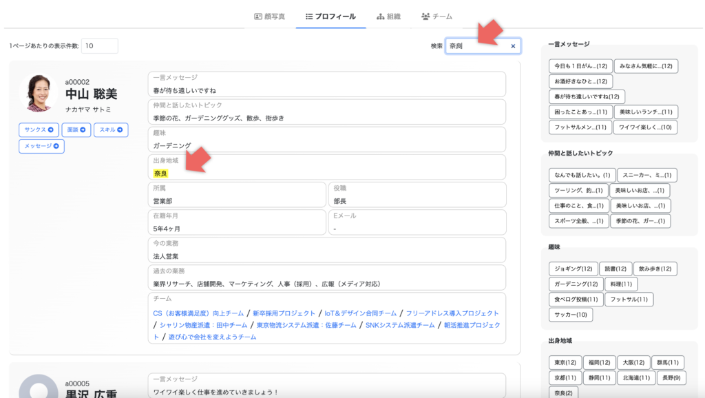The width and height of the screenshot is (705, 398).
Task: Click the 組織 hierarchy icon
Action: tap(381, 16)
